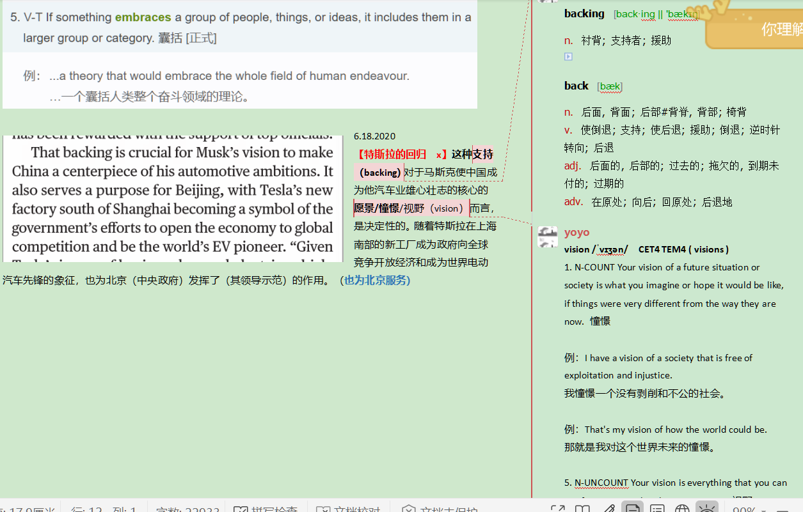Click the bold 'backing' headword in comment

(584, 13)
